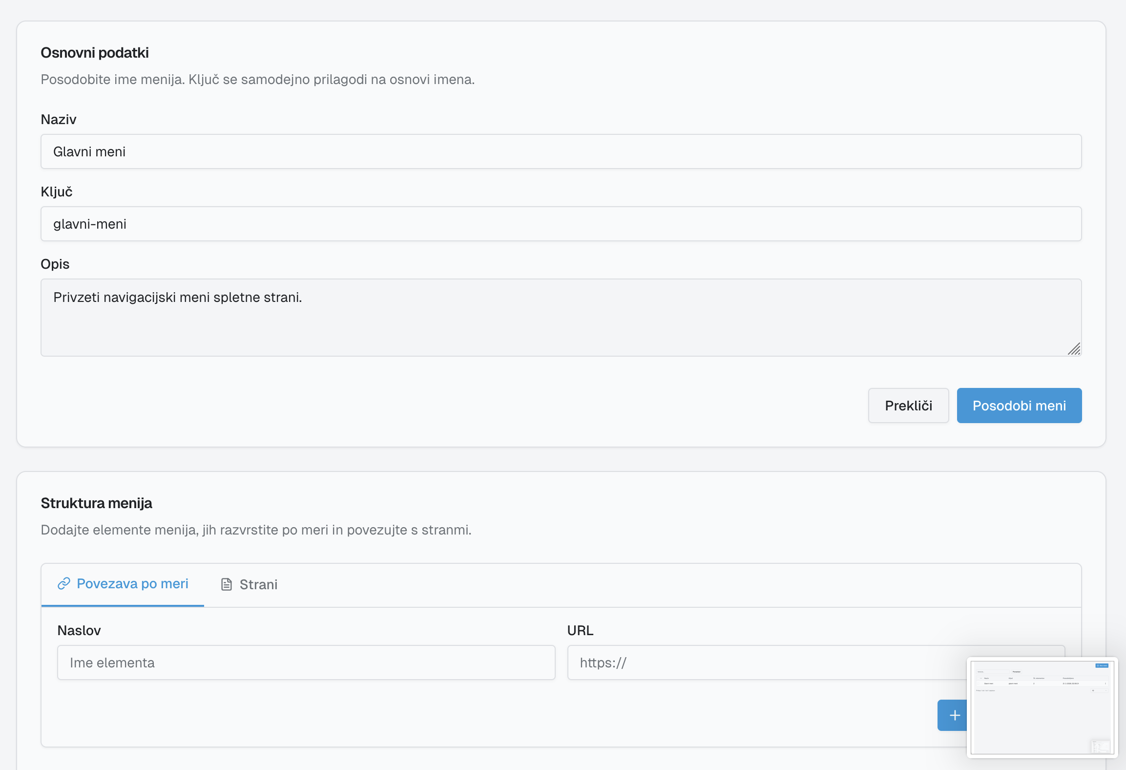Click the Prekliči button
This screenshot has width=1126, height=770.
click(x=908, y=406)
